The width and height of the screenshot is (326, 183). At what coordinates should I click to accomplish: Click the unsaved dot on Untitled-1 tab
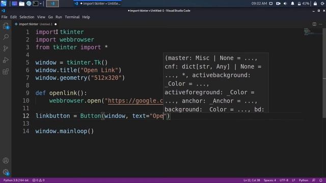pyautogui.click(x=56, y=24)
